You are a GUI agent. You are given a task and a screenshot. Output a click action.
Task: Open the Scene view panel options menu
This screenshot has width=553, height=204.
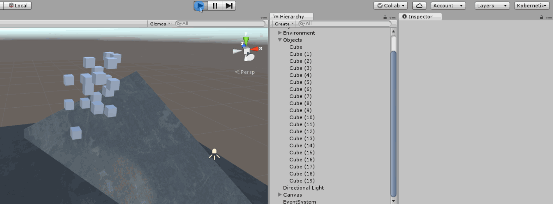click(x=264, y=18)
